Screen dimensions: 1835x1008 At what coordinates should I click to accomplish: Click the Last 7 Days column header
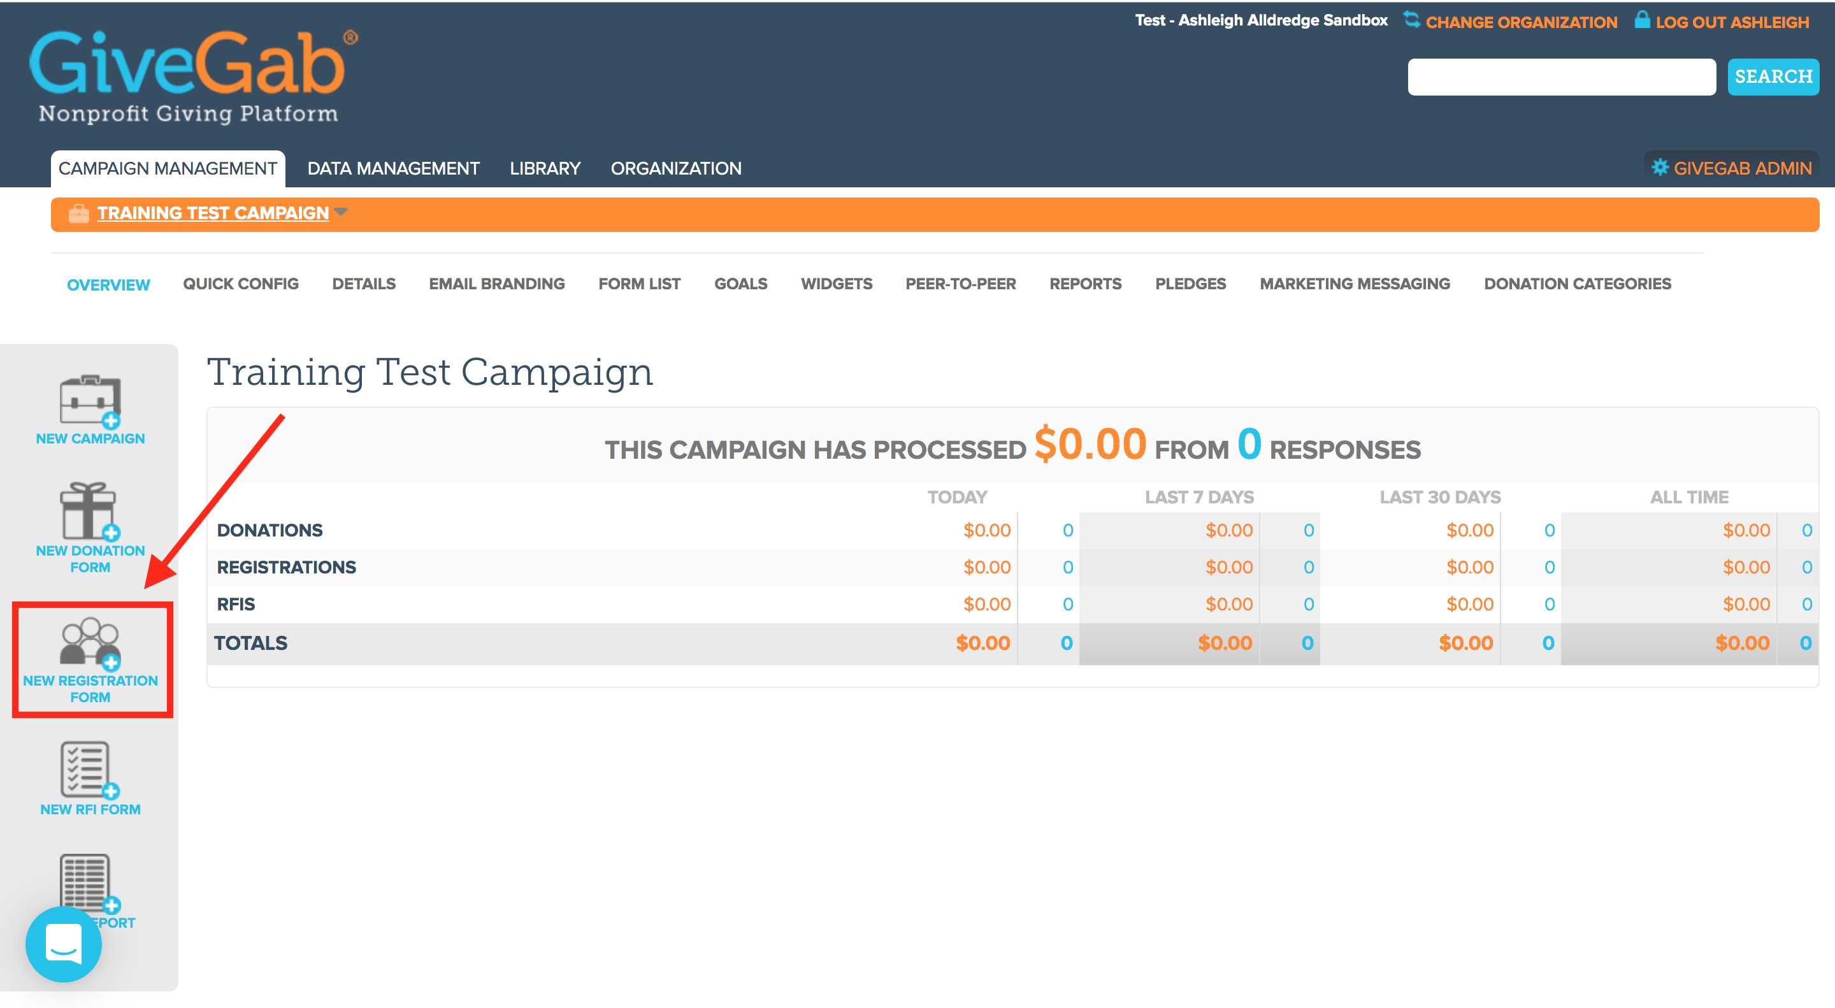click(x=1200, y=497)
